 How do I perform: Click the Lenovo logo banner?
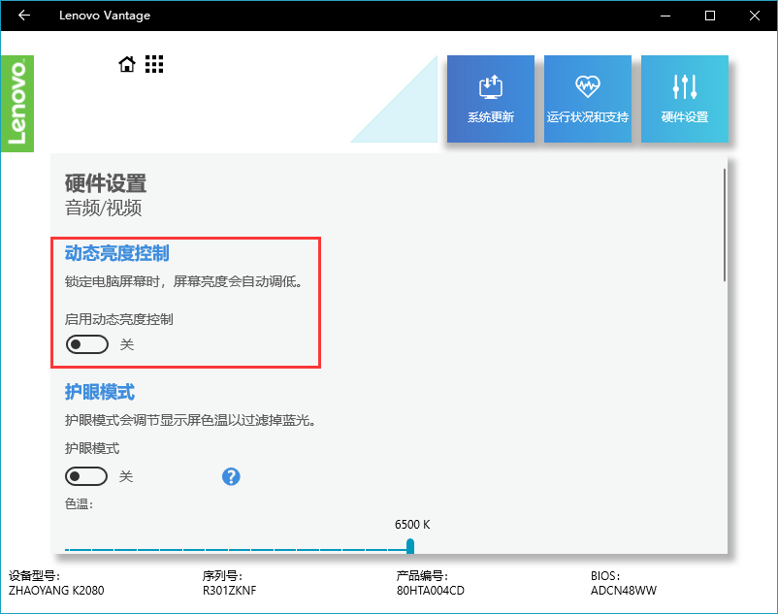pos(17,104)
